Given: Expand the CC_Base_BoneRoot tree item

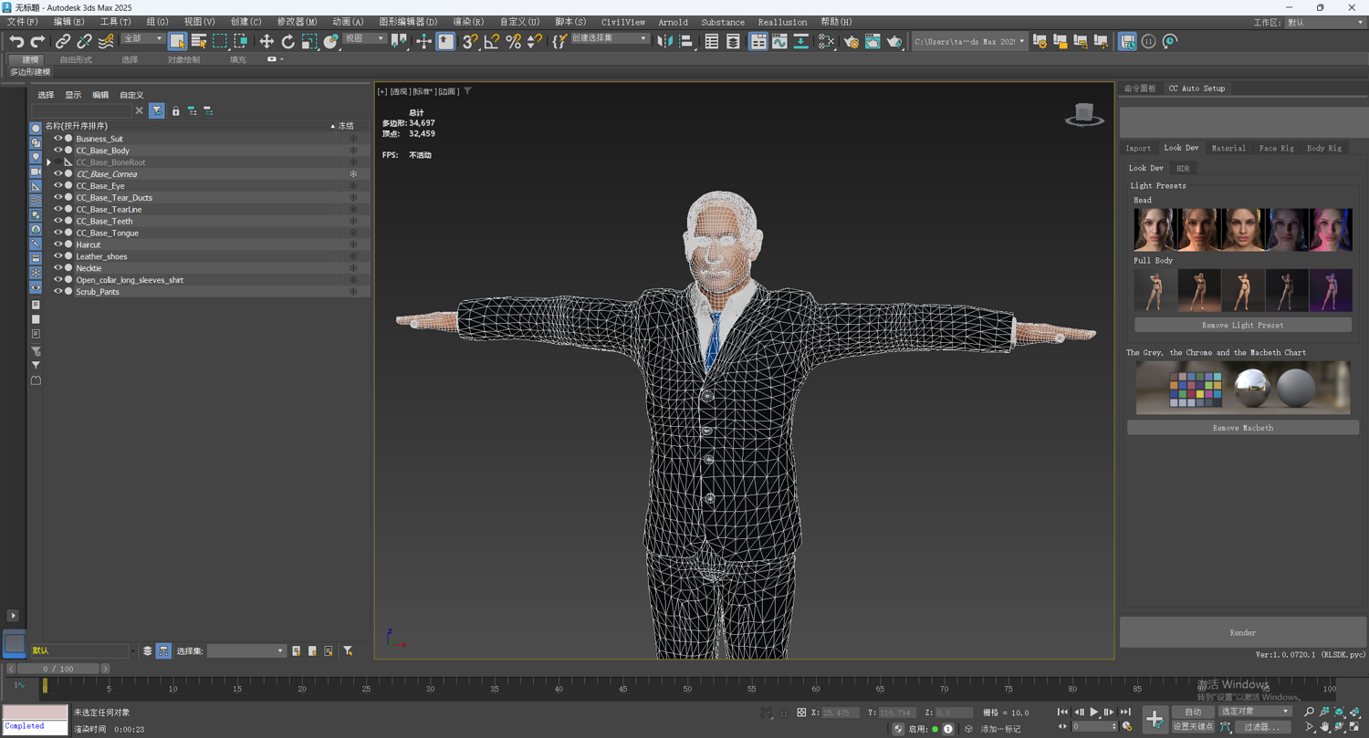Looking at the screenshot, I should click(48, 162).
